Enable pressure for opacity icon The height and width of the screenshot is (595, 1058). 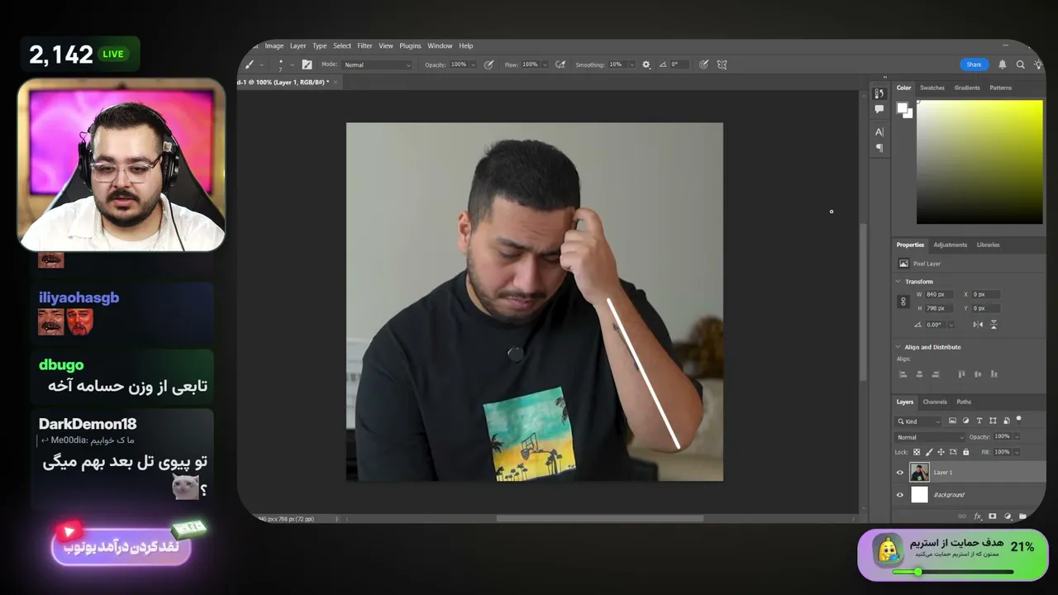pos(488,64)
